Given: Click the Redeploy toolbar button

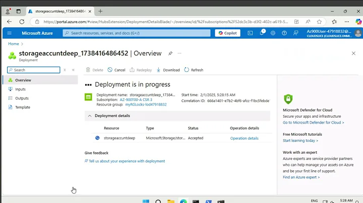Looking at the screenshot, I should coord(141,70).
